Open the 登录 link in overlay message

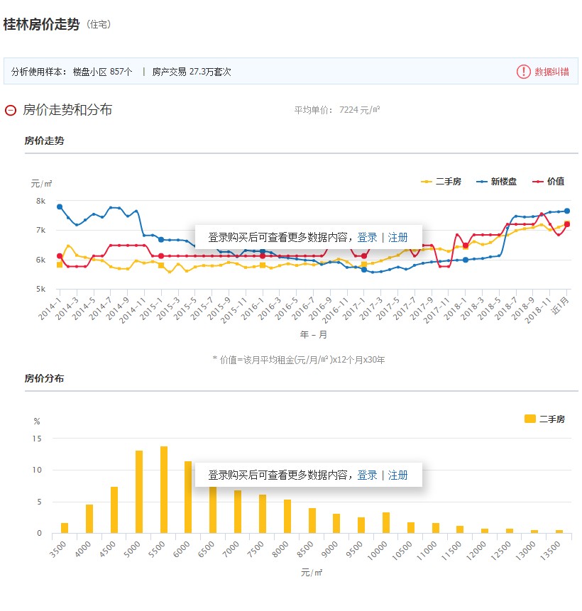[x=368, y=237]
